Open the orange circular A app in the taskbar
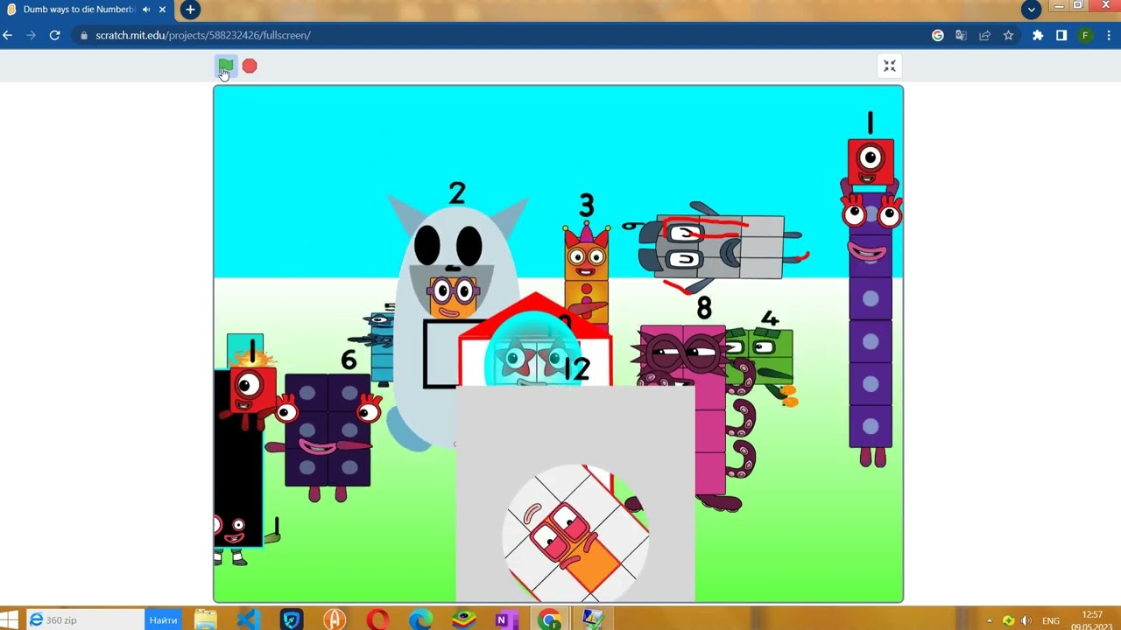This screenshot has height=630, width=1121. tap(335, 619)
